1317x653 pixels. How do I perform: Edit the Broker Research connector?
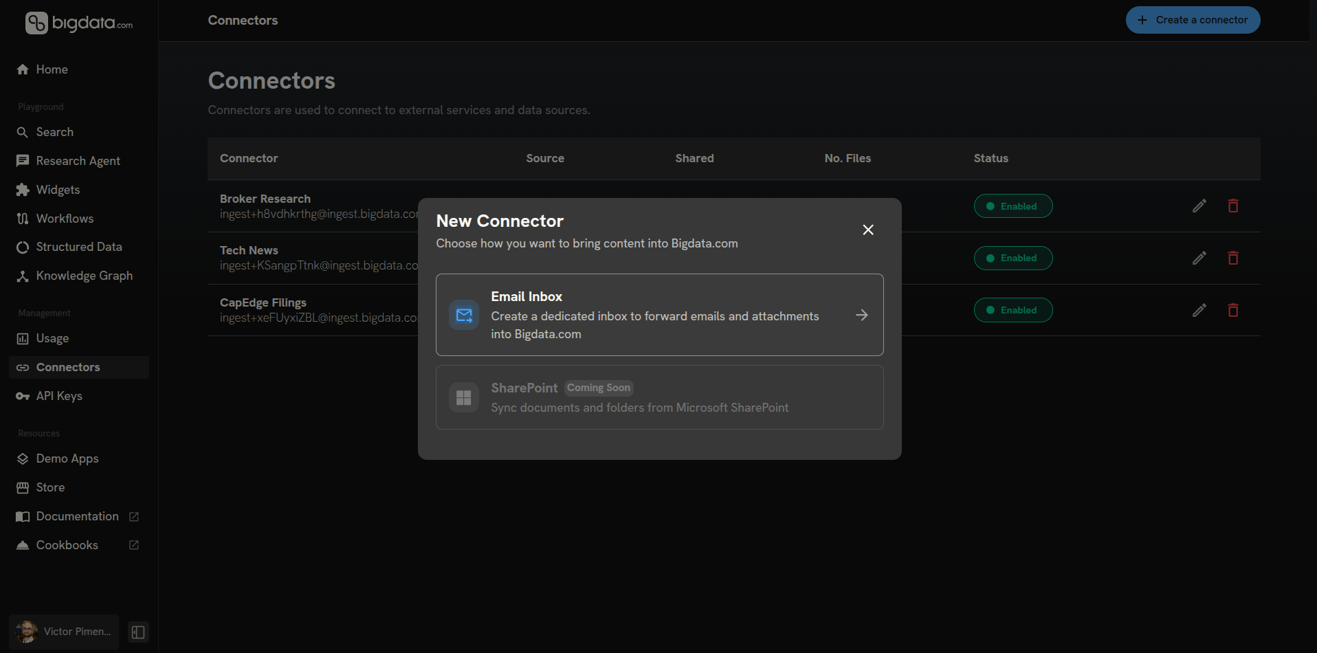pyautogui.click(x=1199, y=206)
